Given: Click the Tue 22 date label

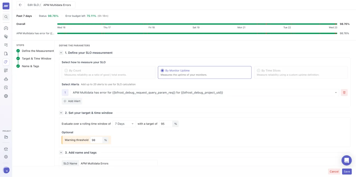Looking at the screenshot, I should click(287, 27).
